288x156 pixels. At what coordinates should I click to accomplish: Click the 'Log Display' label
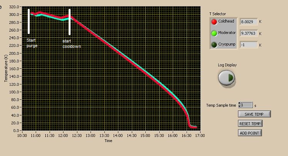[x=227, y=65]
